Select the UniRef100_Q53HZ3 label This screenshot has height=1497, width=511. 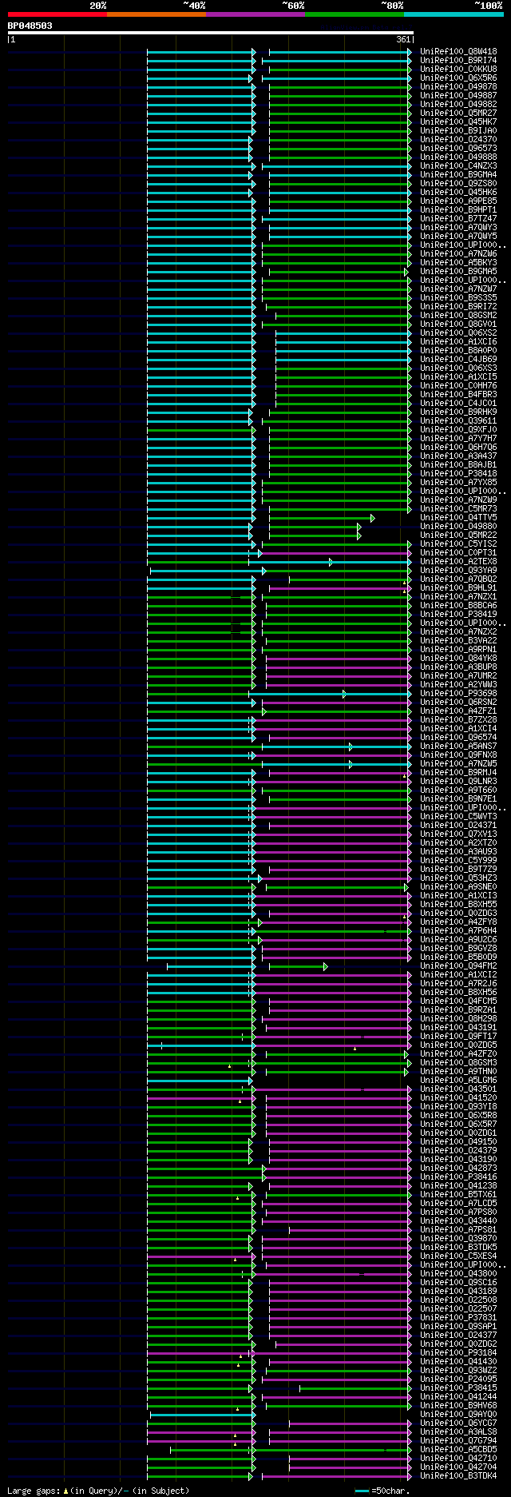pyautogui.click(x=458, y=878)
